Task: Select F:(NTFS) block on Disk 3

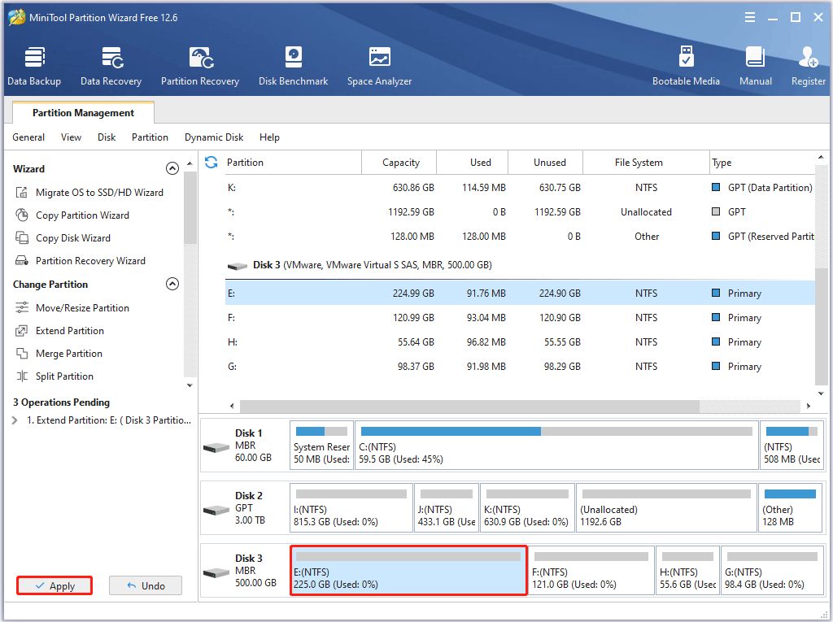Action: (x=591, y=571)
